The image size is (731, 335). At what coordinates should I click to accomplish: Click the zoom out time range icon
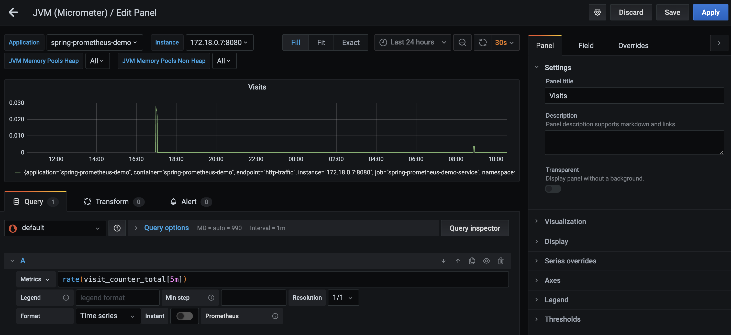(462, 42)
